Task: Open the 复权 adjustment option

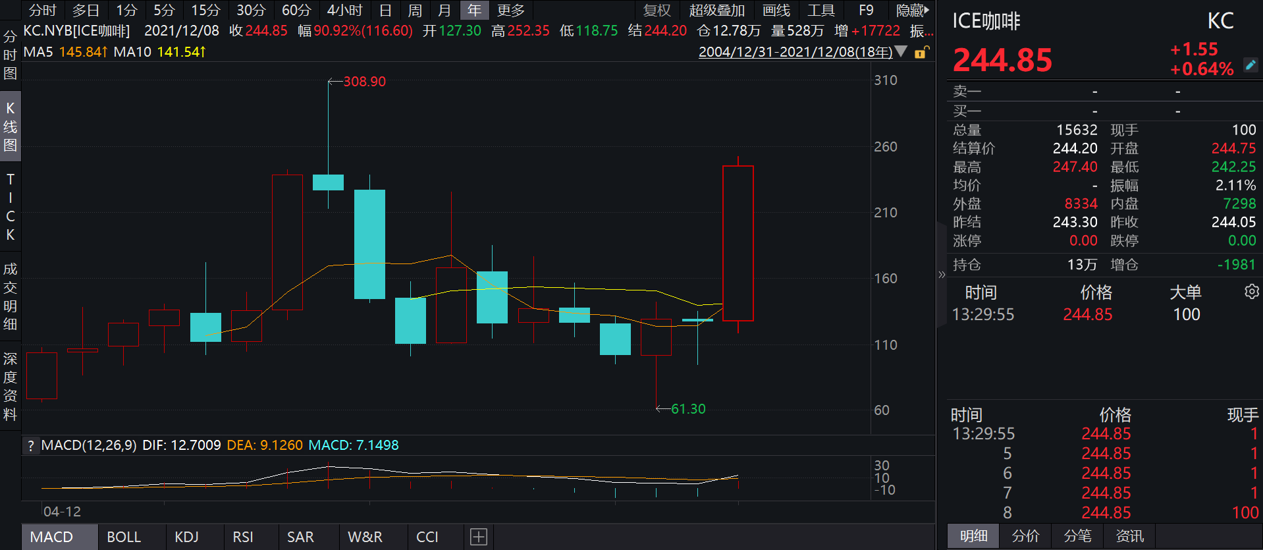Action: tap(657, 11)
